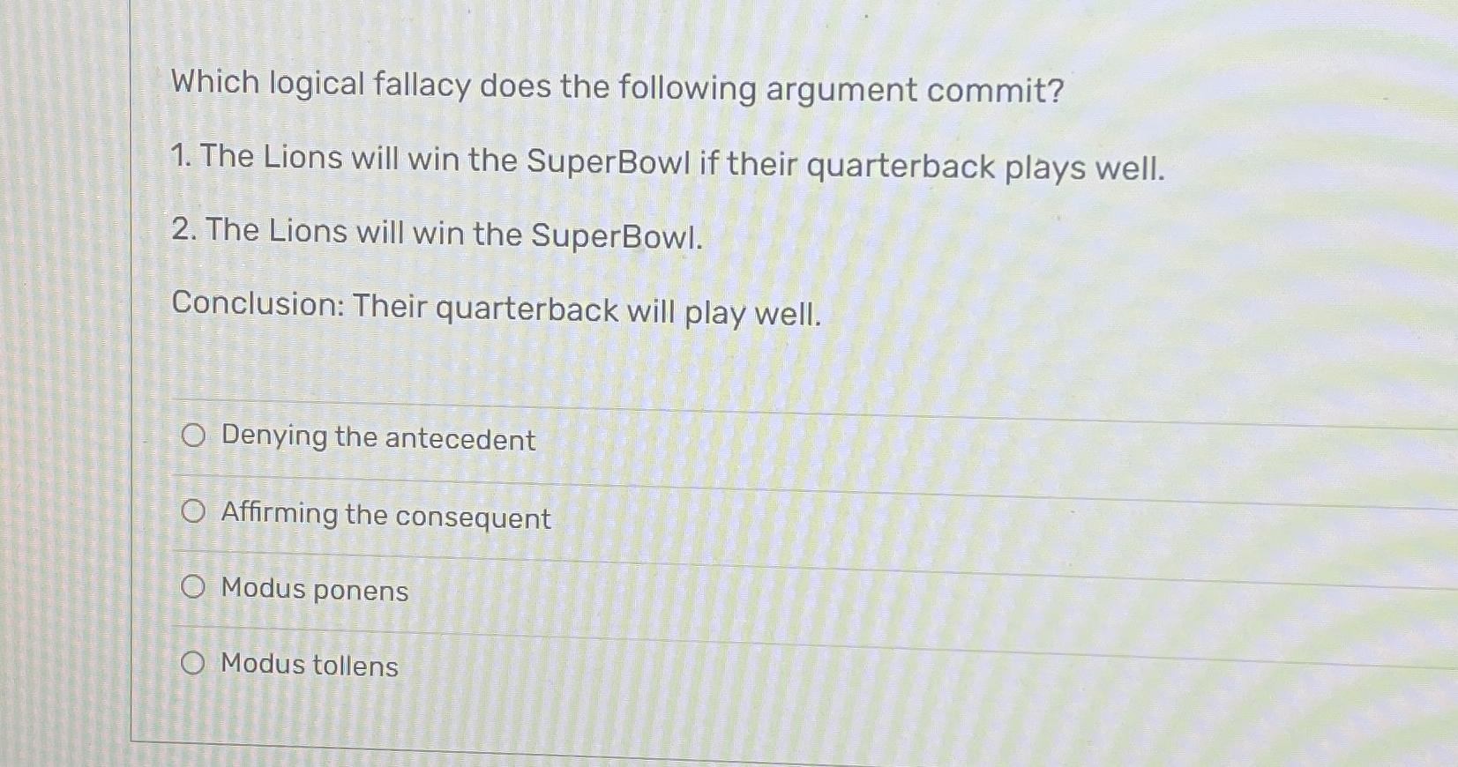Click the divider above Denying the antecedent
1458x767 pixels.
706,405
